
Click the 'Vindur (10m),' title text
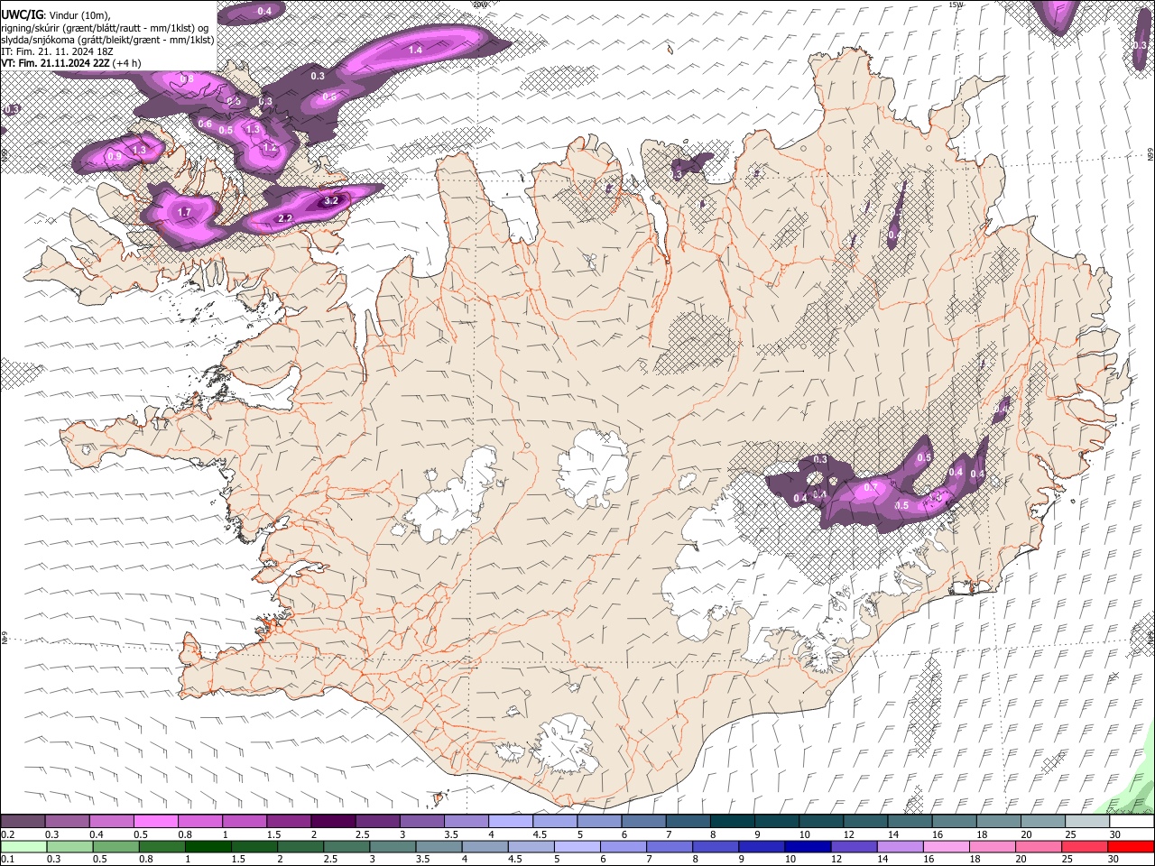click(79, 15)
